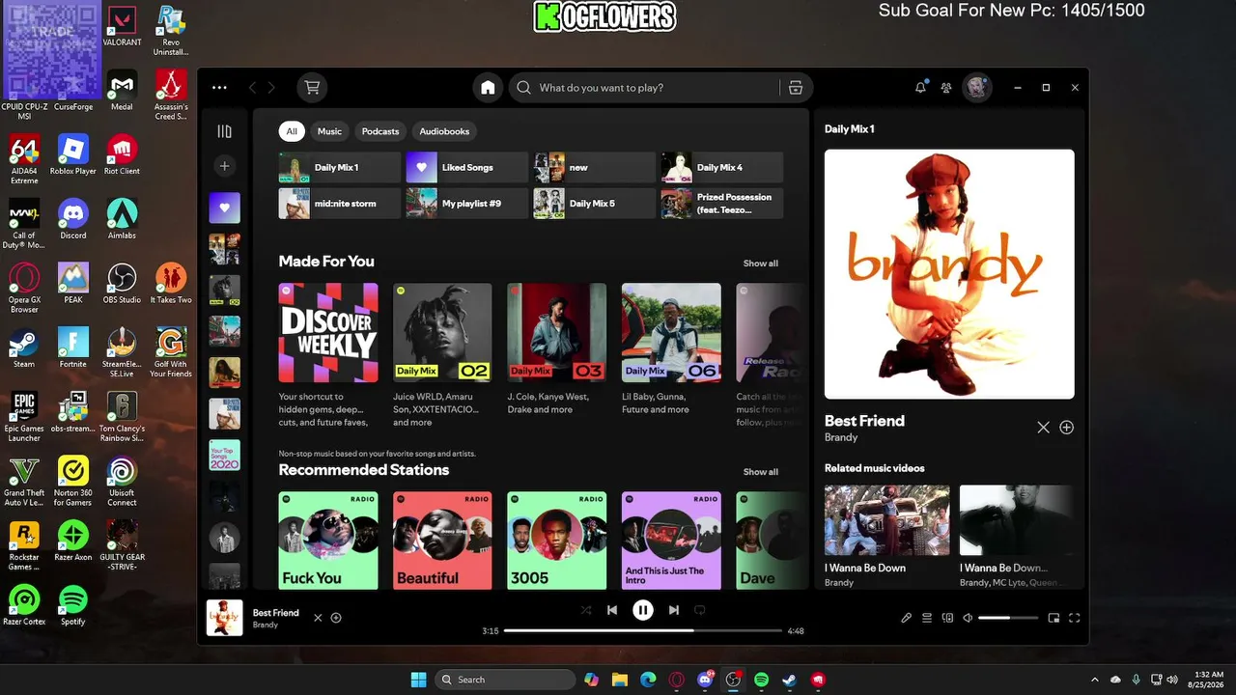Open the What's New notification bell
This screenshot has height=695, width=1236.
920,88
